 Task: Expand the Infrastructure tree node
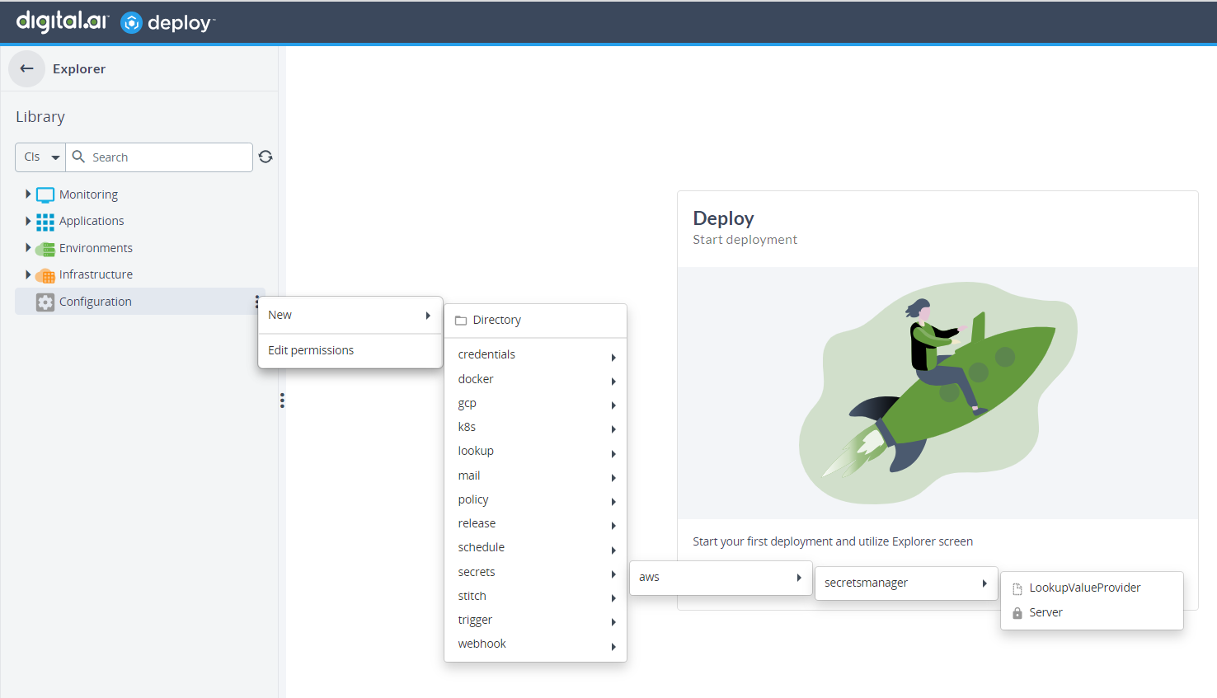(x=28, y=274)
